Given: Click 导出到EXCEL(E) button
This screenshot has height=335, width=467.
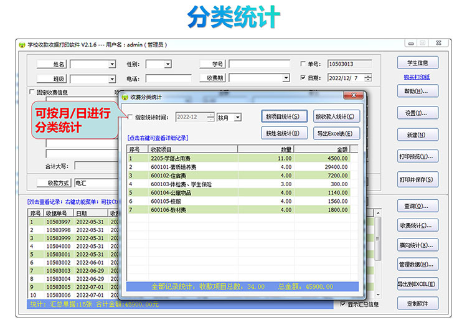Looking at the screenshot, I should point(418,284).
